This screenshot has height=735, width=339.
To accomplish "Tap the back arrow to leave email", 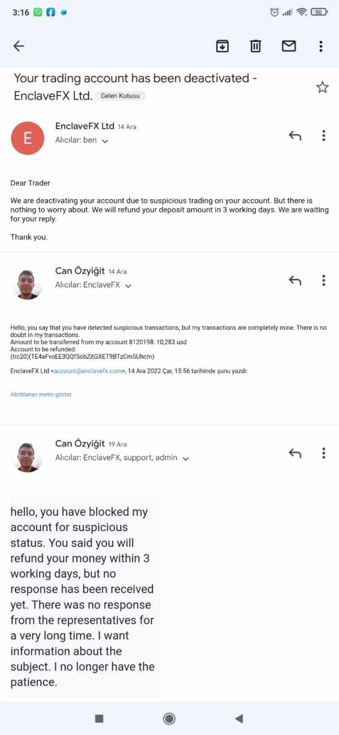I will click(19, 46).
